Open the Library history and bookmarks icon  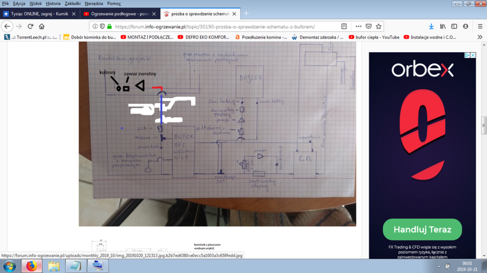tap(443, 26)
